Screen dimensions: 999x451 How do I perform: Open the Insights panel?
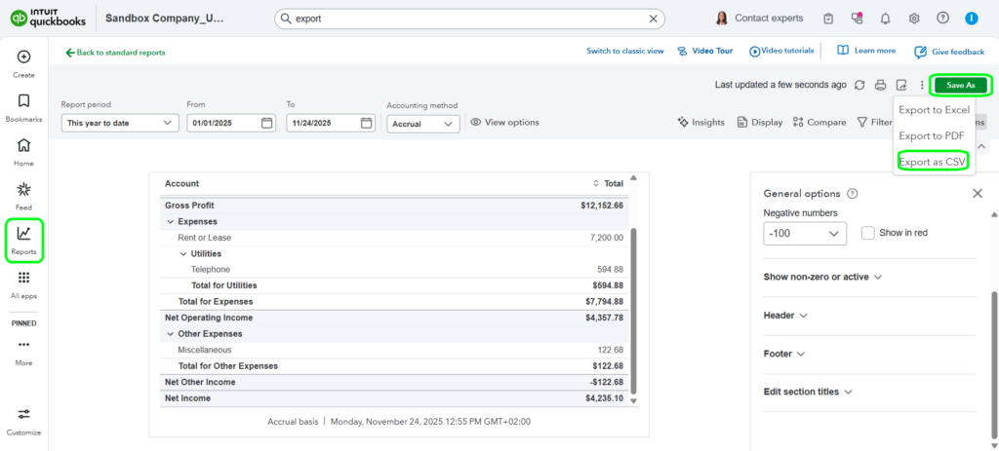tap(700, 122)
